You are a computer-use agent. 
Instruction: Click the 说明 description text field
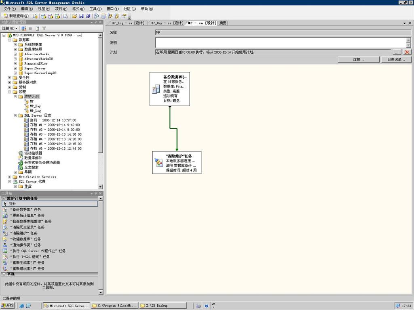[x=281, y=42]
